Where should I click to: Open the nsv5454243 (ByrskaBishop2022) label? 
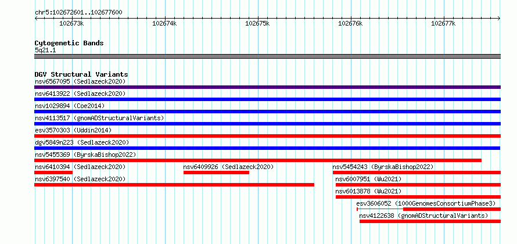383,167
